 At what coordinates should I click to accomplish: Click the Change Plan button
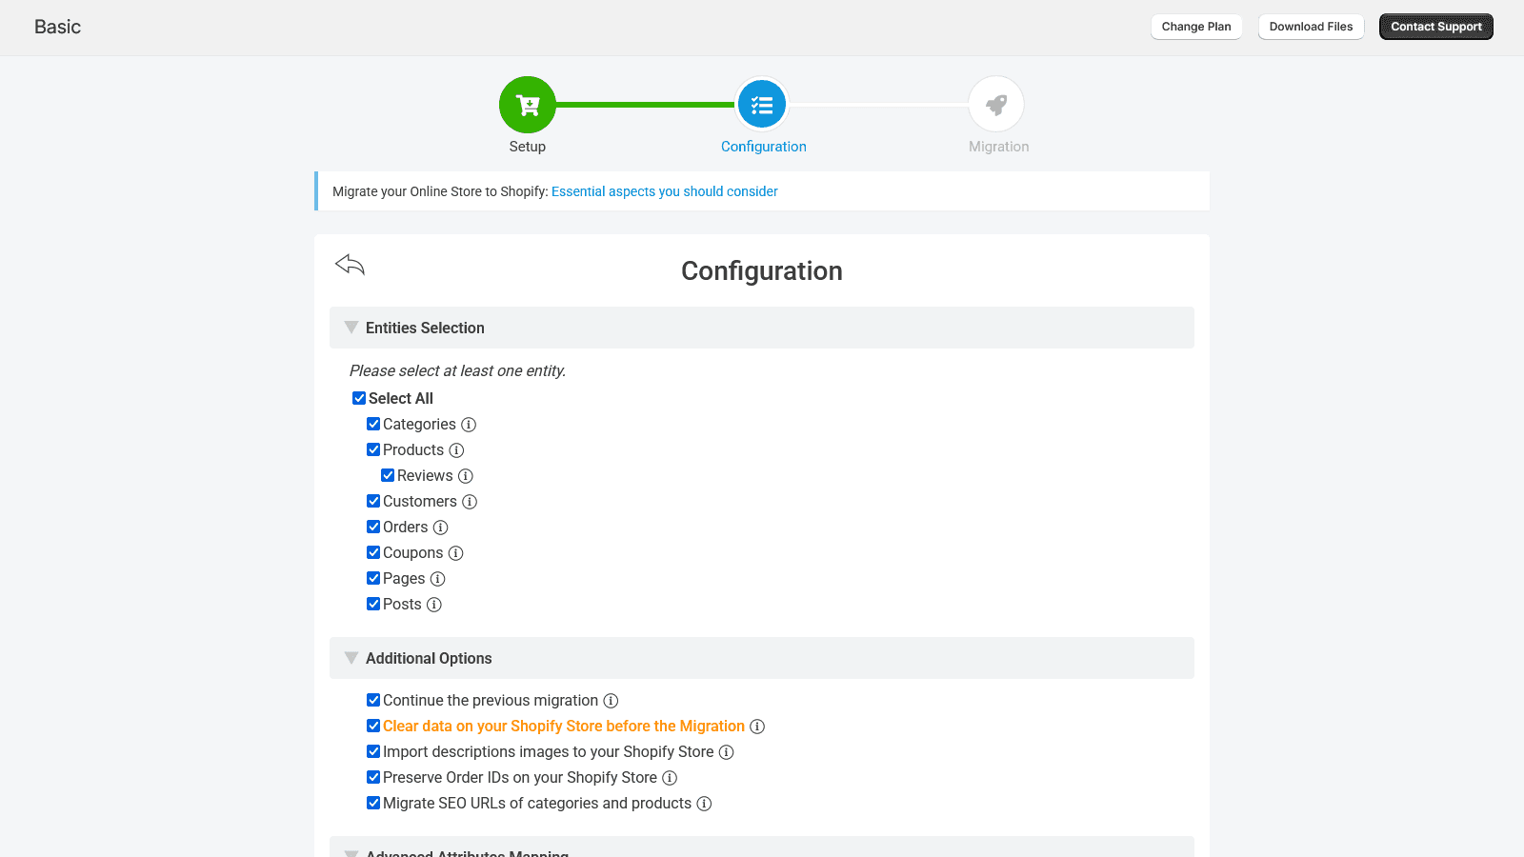tap(1196, 27)
